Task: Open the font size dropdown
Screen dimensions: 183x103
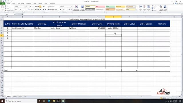Action: 29,7
